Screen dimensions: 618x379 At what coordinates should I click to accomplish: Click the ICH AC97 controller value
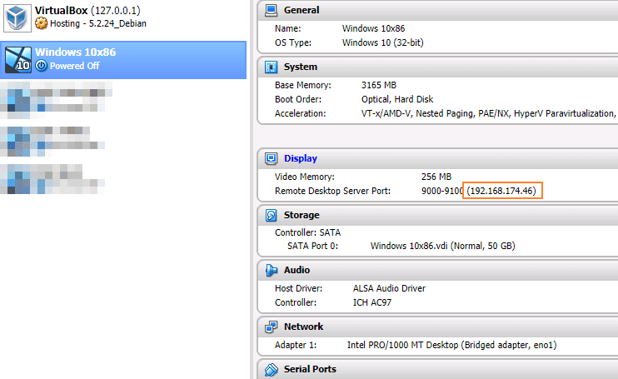click(x=372, y=302)
